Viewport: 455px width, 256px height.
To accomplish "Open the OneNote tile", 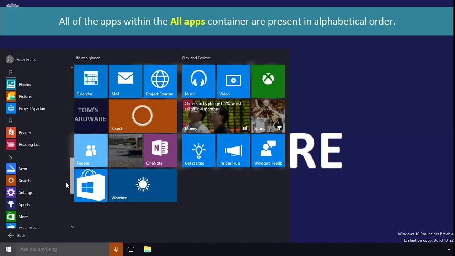I will 160,150.
